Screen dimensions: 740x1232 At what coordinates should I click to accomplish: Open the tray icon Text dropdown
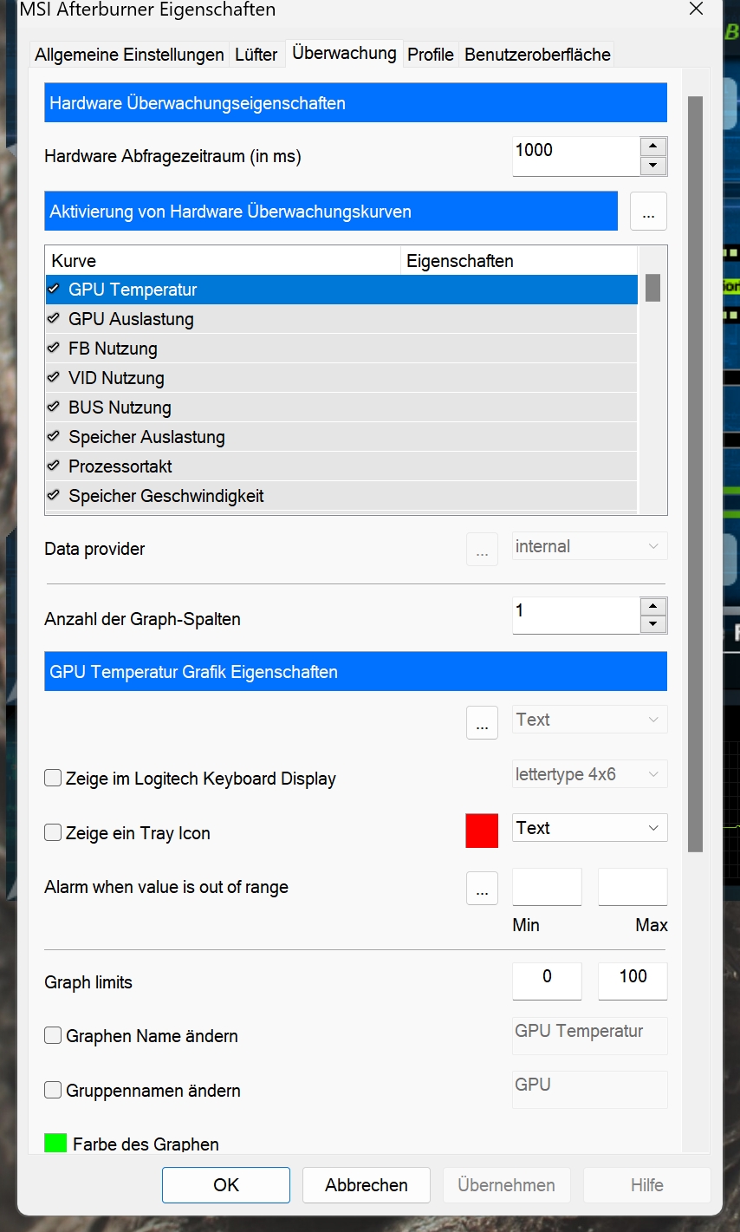(x=589, y=828)
